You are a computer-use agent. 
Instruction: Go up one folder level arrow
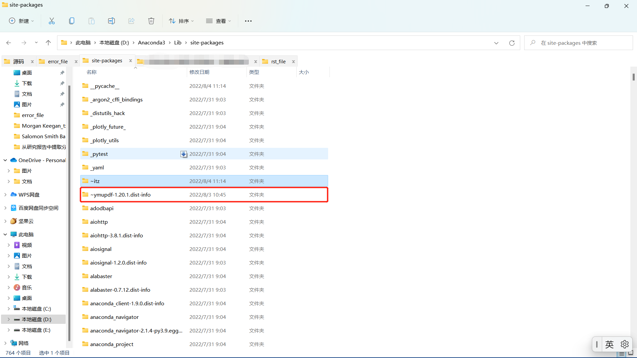coord(48,43)
